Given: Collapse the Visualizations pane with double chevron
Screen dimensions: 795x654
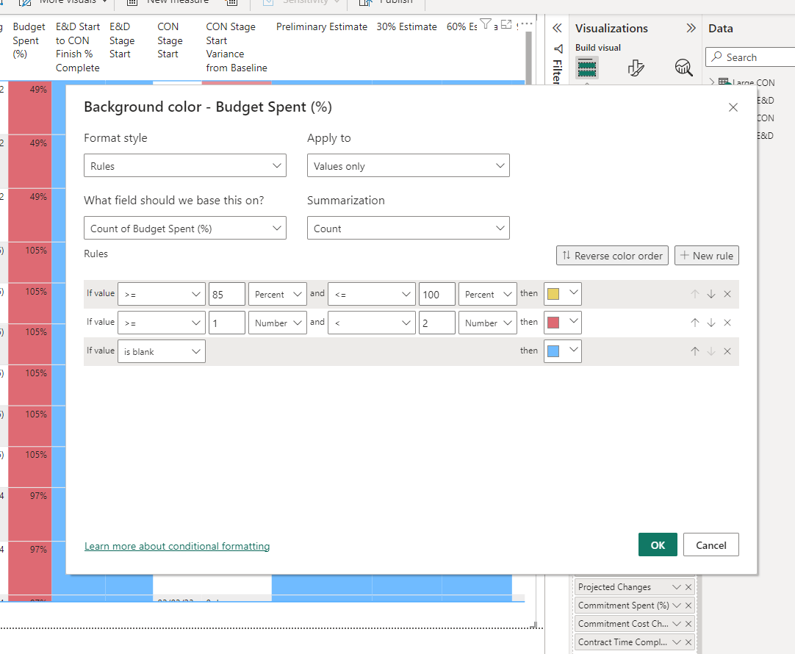Looking at the screenshot, I should coord(691,28).
